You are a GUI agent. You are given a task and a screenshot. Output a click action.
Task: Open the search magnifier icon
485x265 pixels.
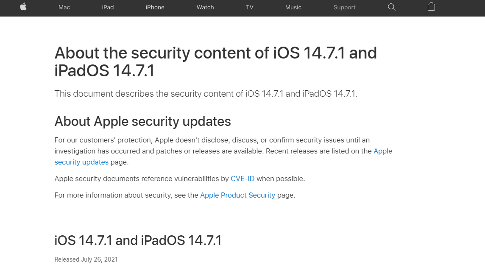392,7
